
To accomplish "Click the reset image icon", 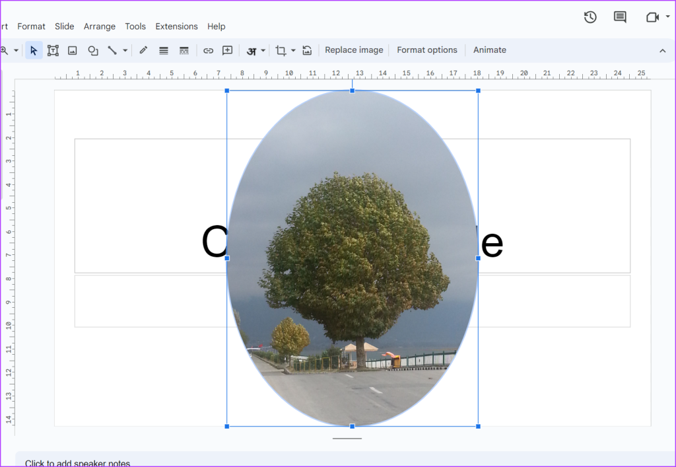I will [307, 50].
